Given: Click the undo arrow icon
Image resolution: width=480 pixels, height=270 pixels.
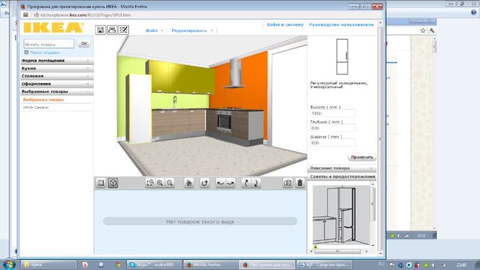Looking at the screenshot, I should (x=204, y=183).
